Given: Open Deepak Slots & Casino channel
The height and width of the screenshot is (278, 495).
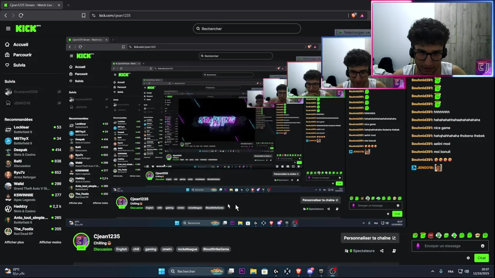Looking at the screenshot, I should point(33,152).
